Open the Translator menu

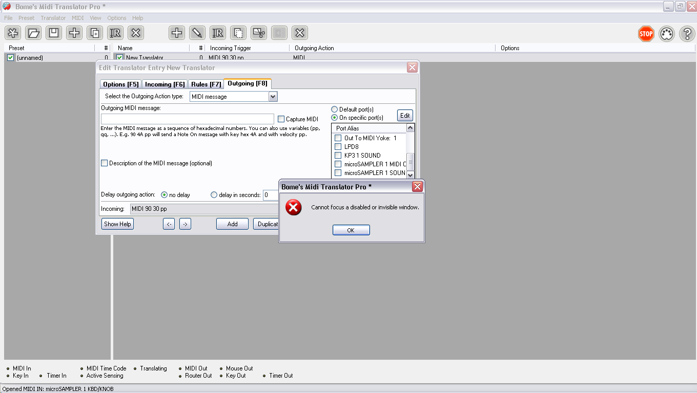[53, 18]
